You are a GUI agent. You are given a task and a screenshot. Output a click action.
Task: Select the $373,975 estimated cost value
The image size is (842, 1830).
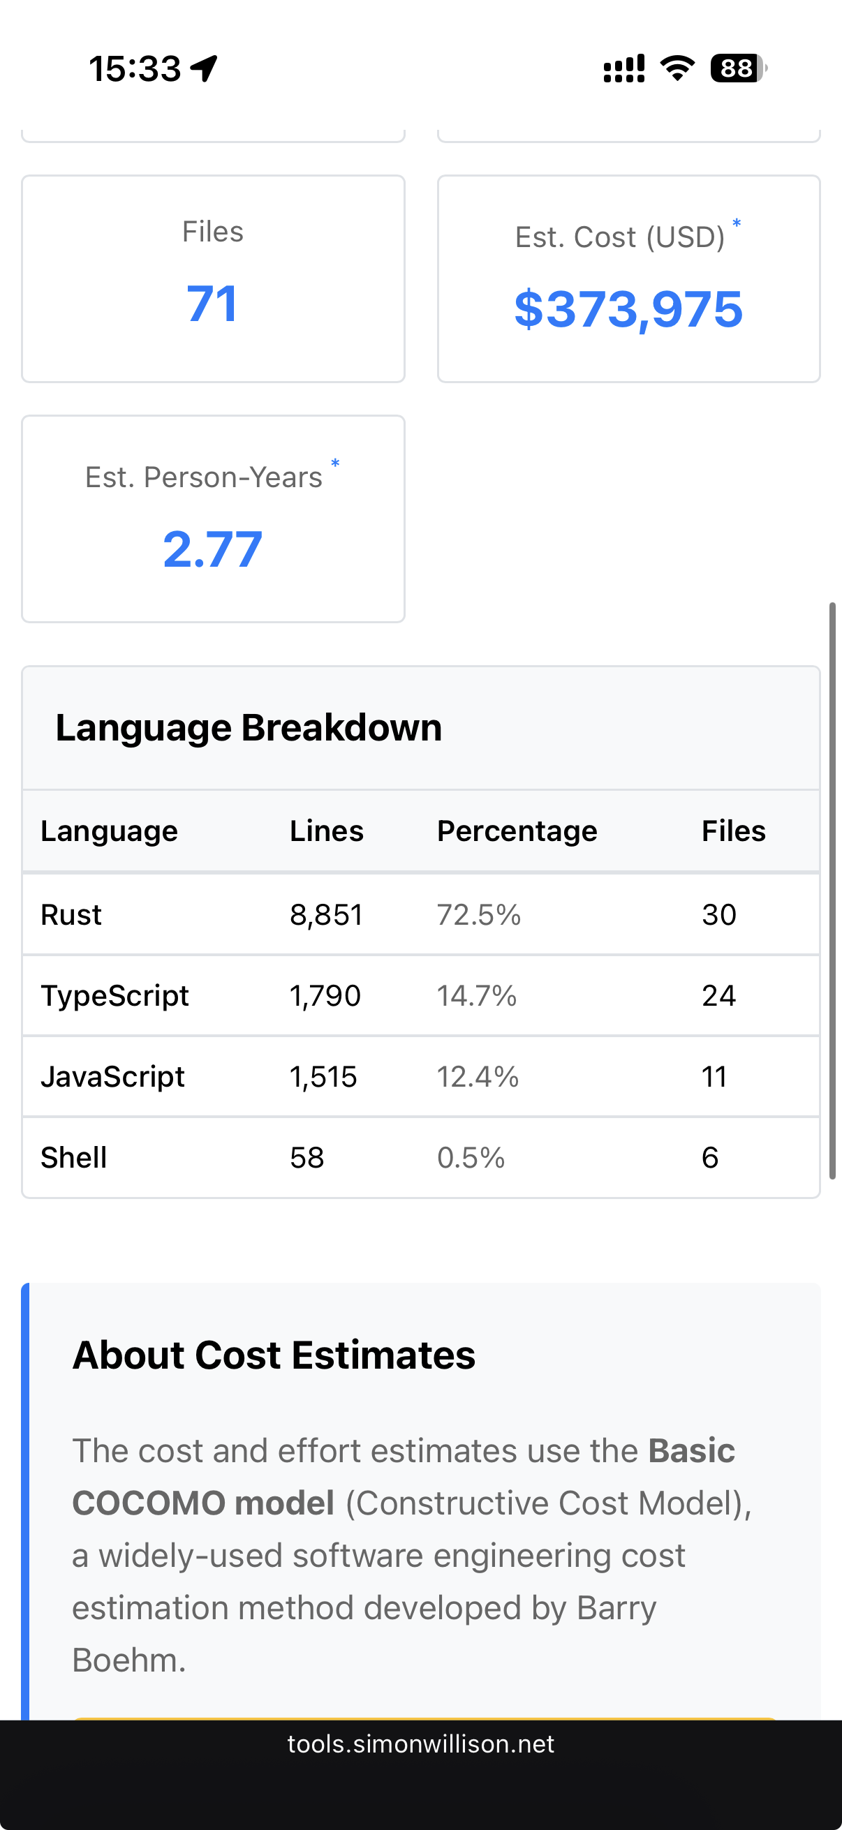[628, 310]
